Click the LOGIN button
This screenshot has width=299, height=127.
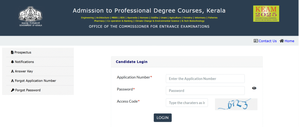pyautogui.click(x=163, y=118)
